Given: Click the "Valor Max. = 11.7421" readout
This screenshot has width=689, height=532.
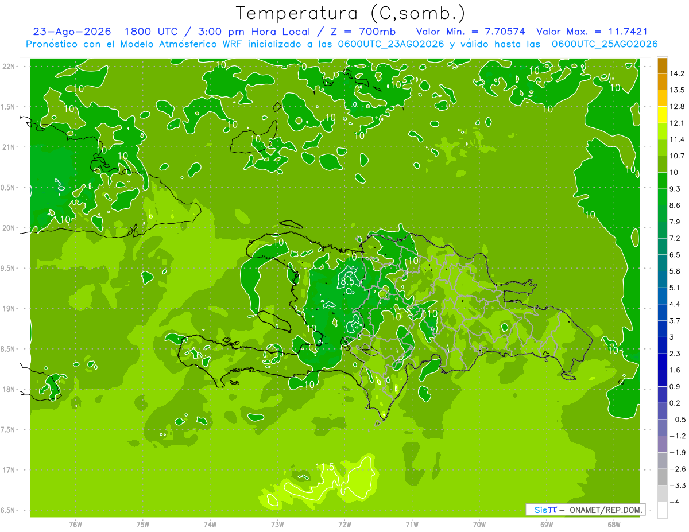Looking at the screenshot, I should click(x=592, y=32).
